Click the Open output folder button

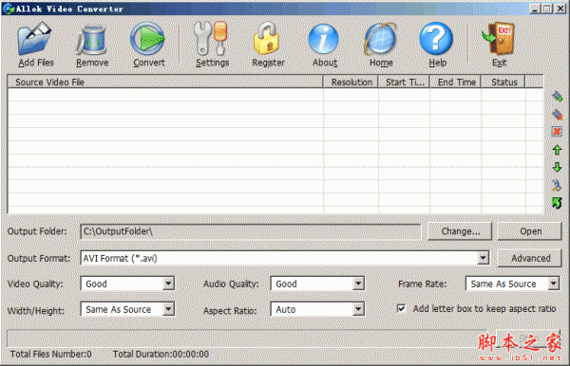pos(530,231)
